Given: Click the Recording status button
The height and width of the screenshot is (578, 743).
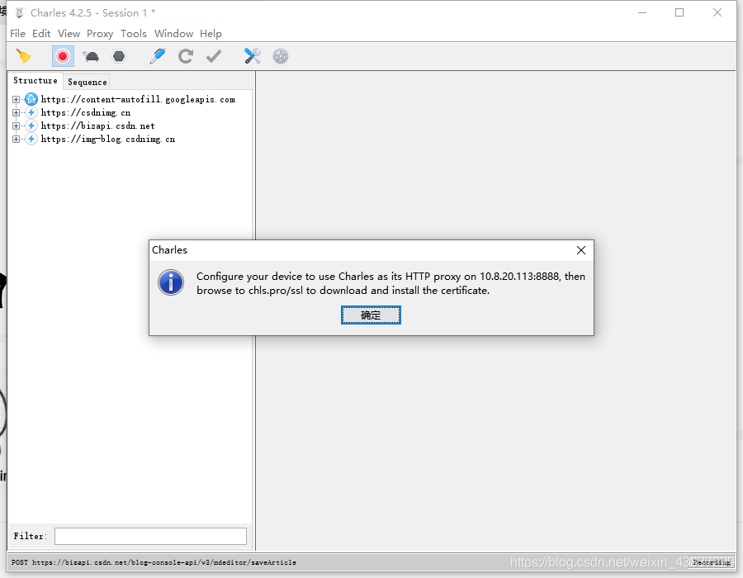Looking at the screenshot, I should tap(712, 562).
